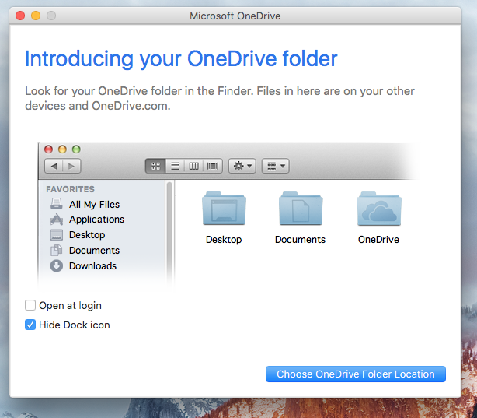Click the yellow minimize dot in Finder illustration
477x418 pixels.
(62, 149)
